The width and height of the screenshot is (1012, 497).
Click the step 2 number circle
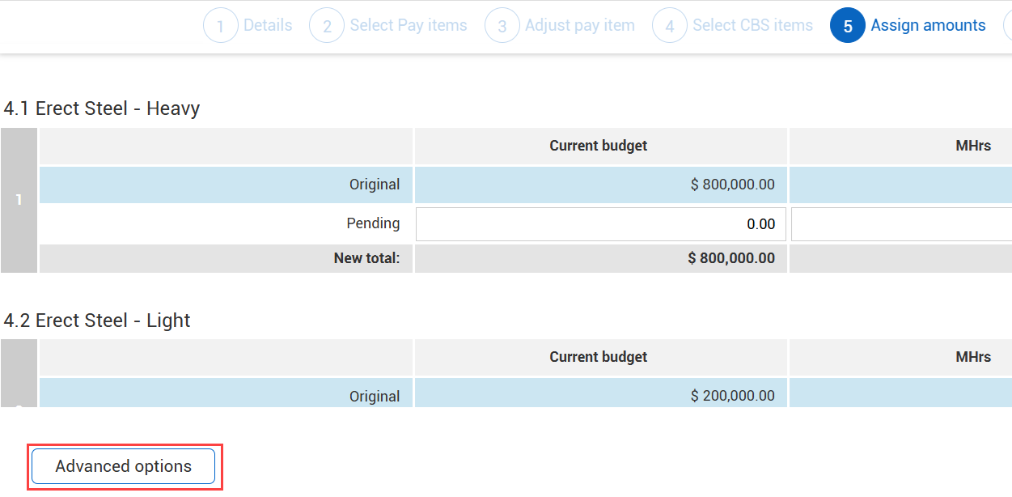coord(327,26)
